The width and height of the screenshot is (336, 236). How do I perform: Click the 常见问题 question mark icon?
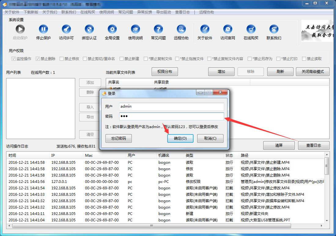click(158, 30)
